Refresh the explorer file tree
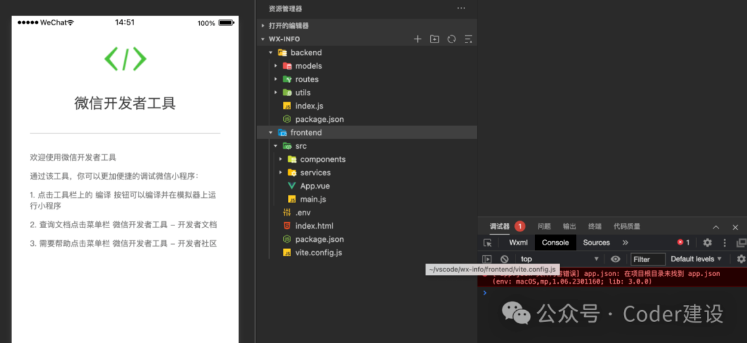This screenshot has height=343, width=747. pos(452,39)
